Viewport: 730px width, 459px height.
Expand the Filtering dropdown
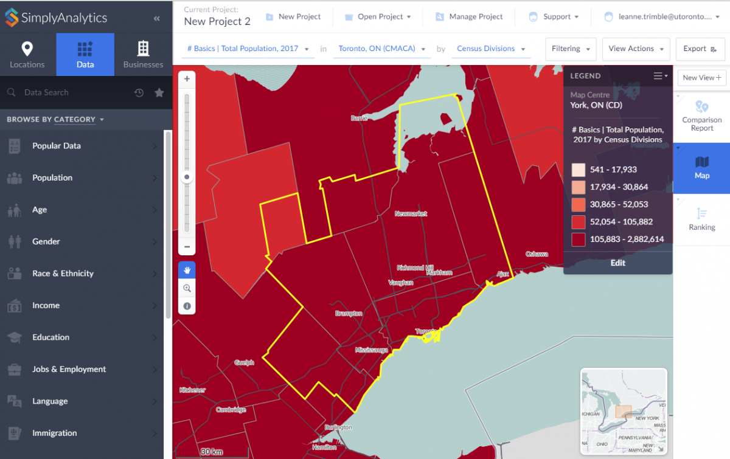click(x=571, y=49)
